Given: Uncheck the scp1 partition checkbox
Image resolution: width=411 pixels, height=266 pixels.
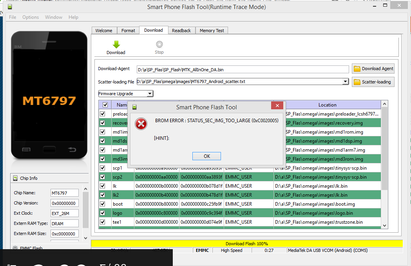Looking at the screenshot, I should [103, 168].
